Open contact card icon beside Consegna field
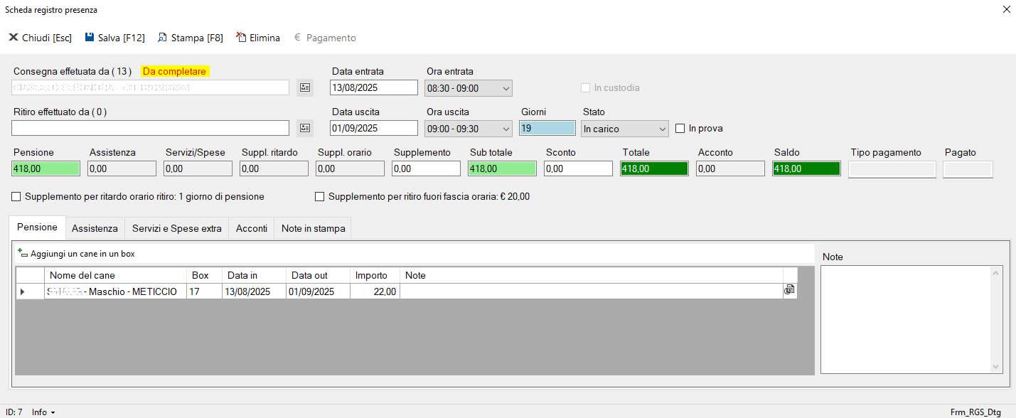The height and width of the screenshot is (418, 1016). point(305,87)
